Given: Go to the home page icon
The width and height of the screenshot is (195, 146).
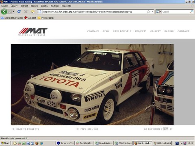Looking at the screenshot, I should [x=33, y=12].
